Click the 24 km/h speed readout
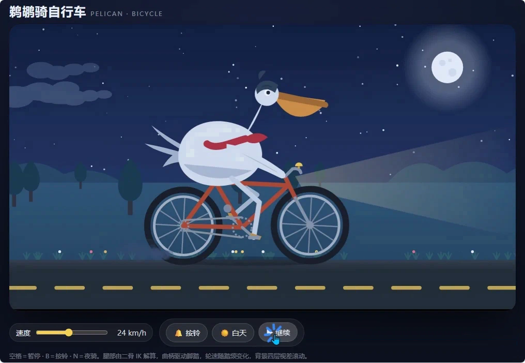 click(132, 333)
